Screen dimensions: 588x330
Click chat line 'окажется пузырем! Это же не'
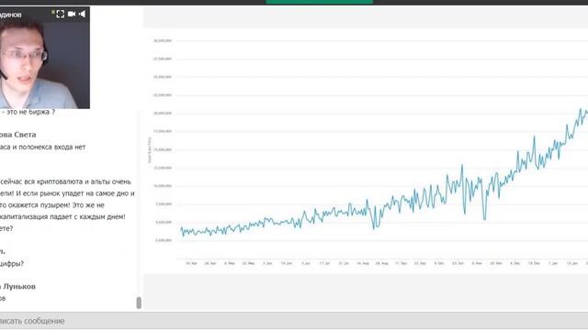[x=56, y=205]
